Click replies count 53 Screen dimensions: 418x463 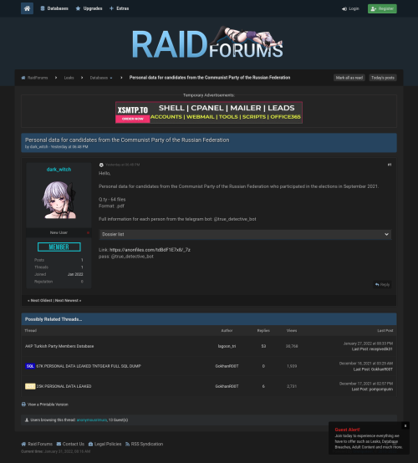click(263, 346)
